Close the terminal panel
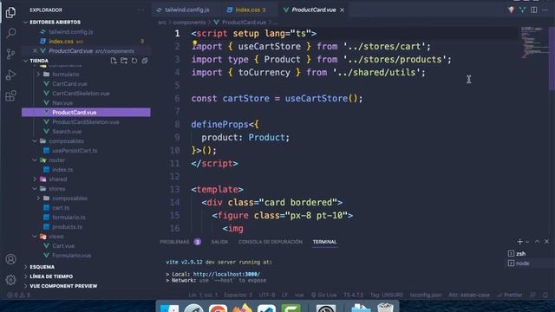Screen dimensions: 555x312 click(547, 241)
